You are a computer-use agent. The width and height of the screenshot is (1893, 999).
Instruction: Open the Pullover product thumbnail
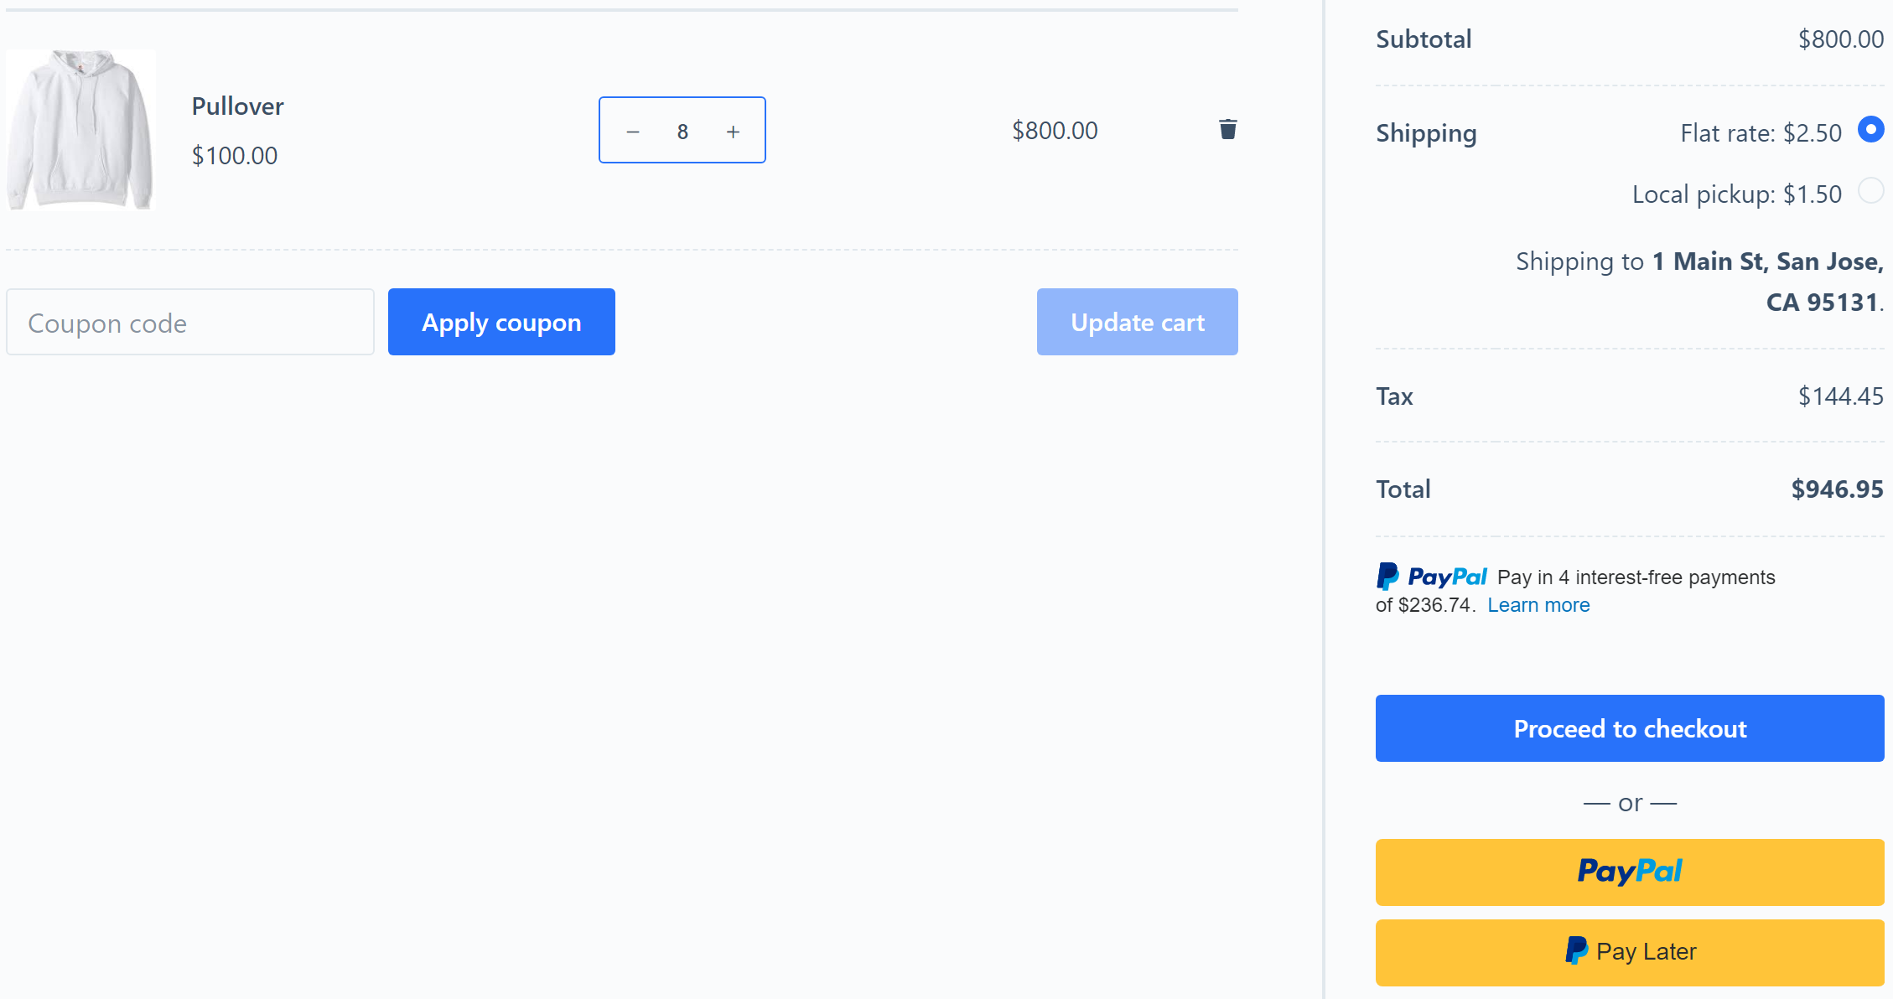pyautogui.click(x=81, y=129)
